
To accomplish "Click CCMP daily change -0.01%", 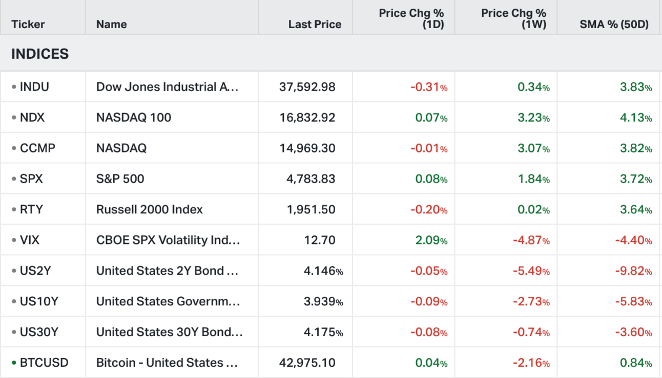I will 429,148.
